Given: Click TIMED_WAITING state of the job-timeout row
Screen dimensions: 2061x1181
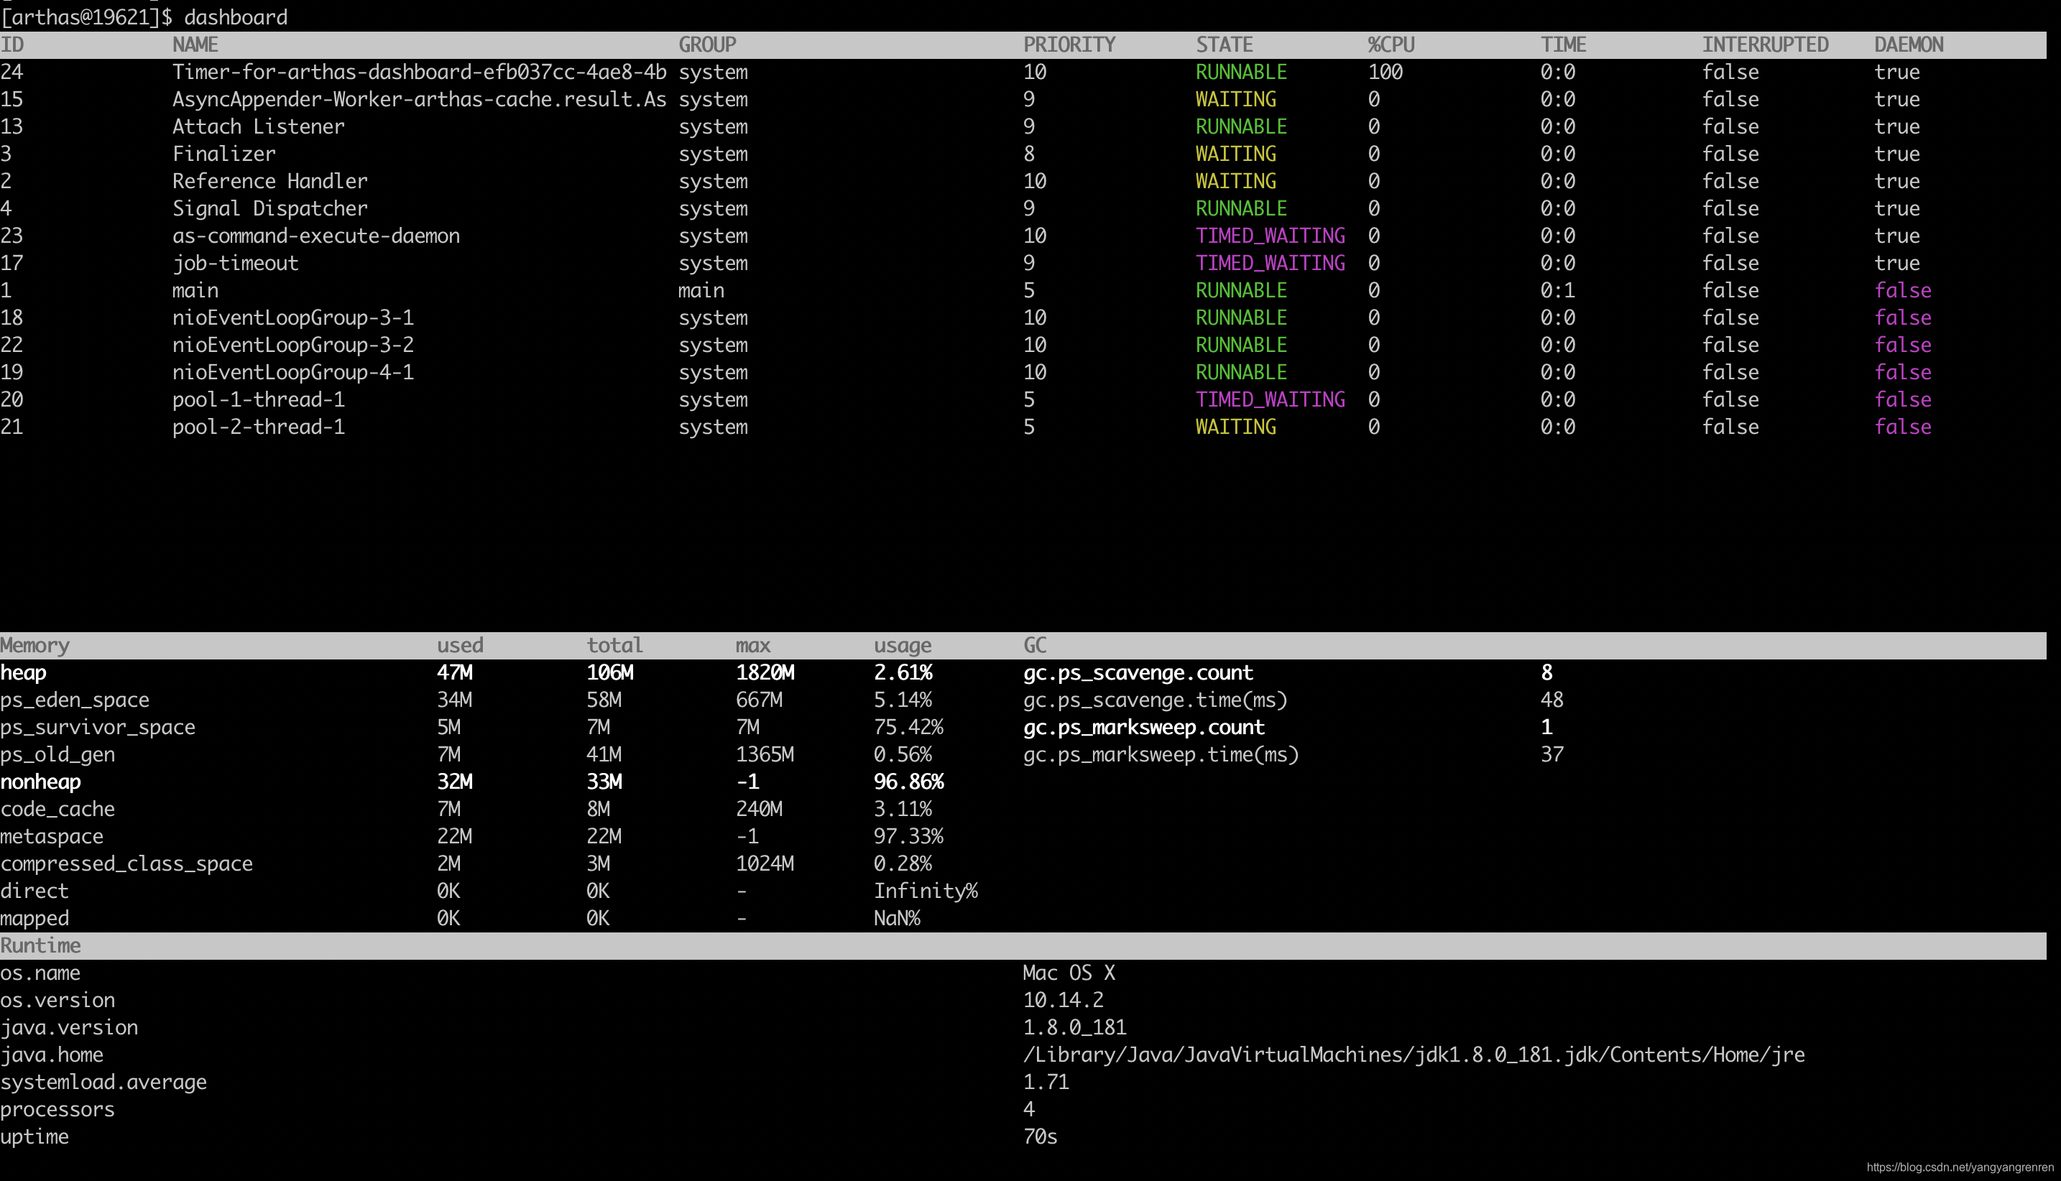Looking at the screenshot, I should coord(1270,263).
